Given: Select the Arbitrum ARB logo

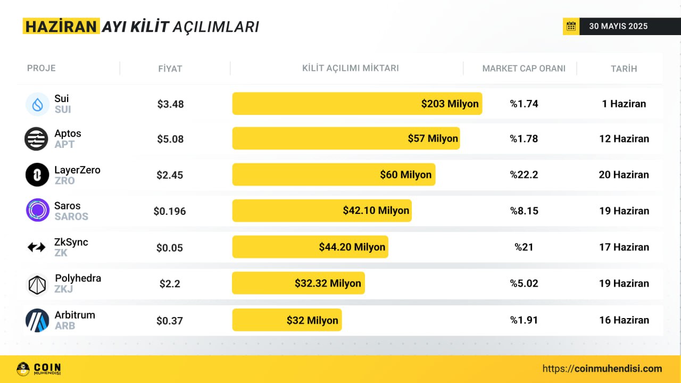Looking at the screenshot, I should 37,320.
